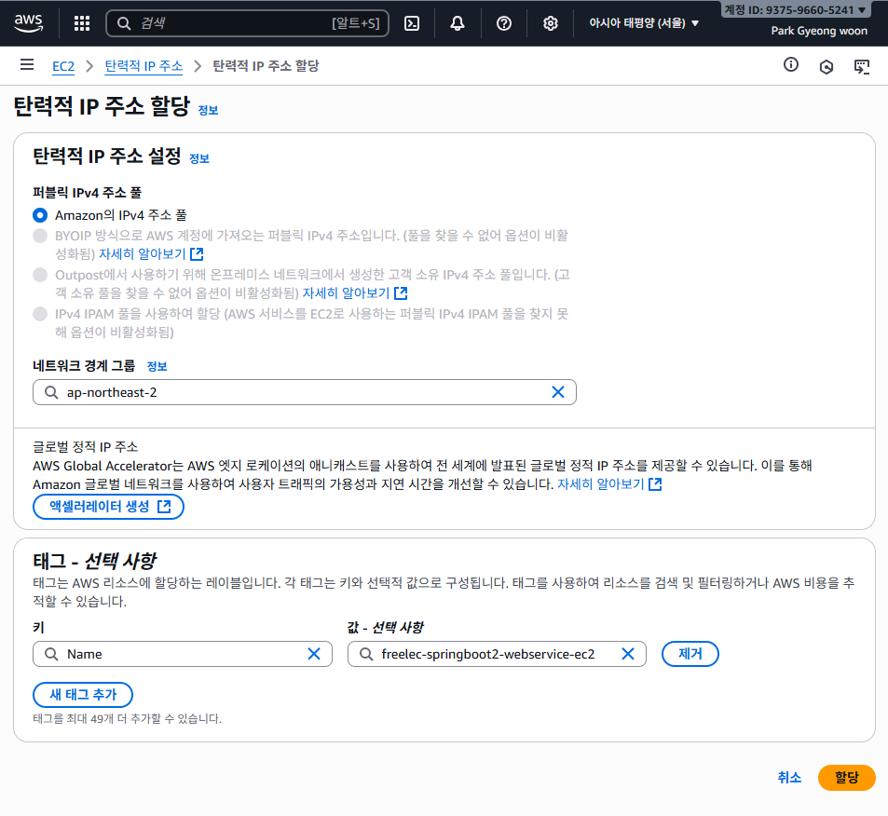The width and height of the screenshot is (888, 816).
Task: Click the external link icon next to Outpost learn more
Action: click(401, 292)
